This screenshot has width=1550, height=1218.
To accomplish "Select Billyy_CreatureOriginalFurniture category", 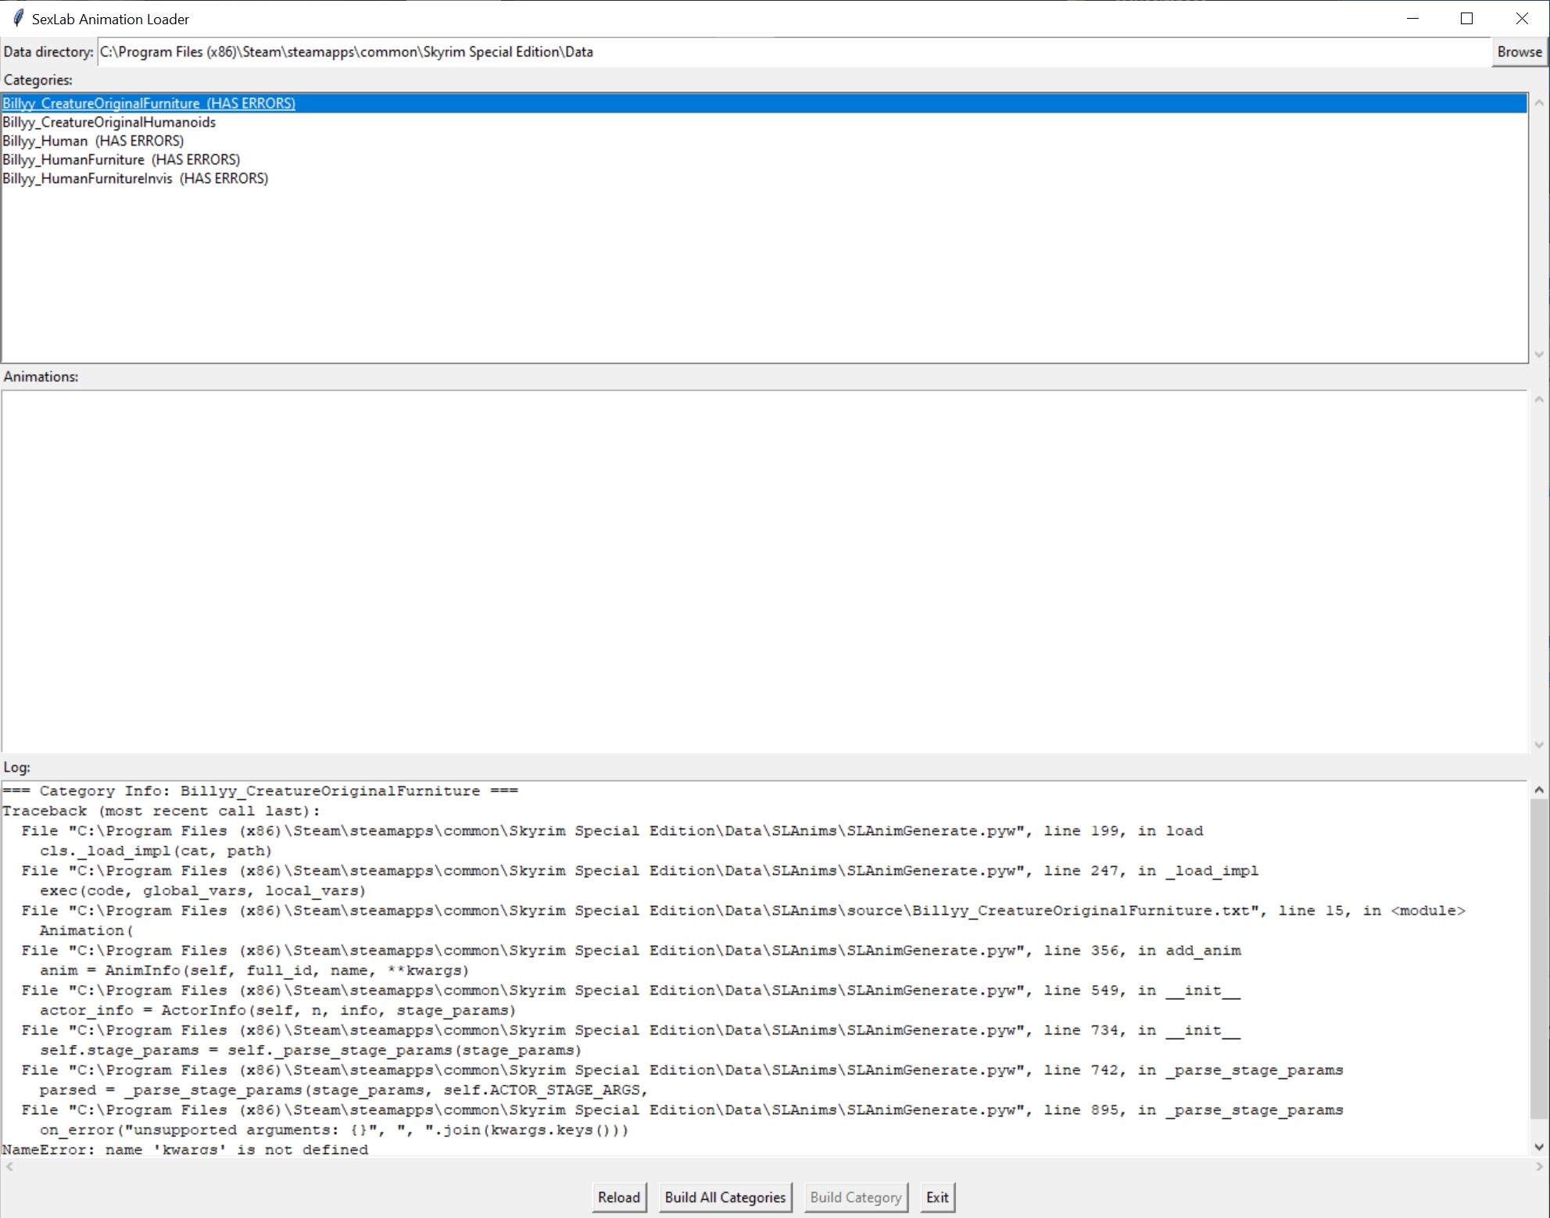I will click(149, 103).
